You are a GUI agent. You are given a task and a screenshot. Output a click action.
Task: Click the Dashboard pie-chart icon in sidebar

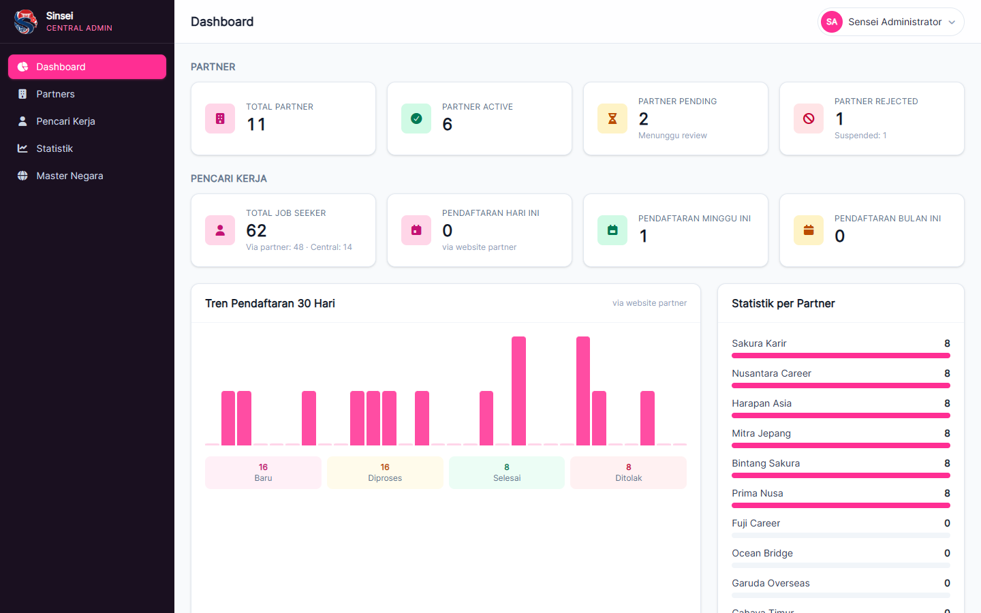point(22,67)
